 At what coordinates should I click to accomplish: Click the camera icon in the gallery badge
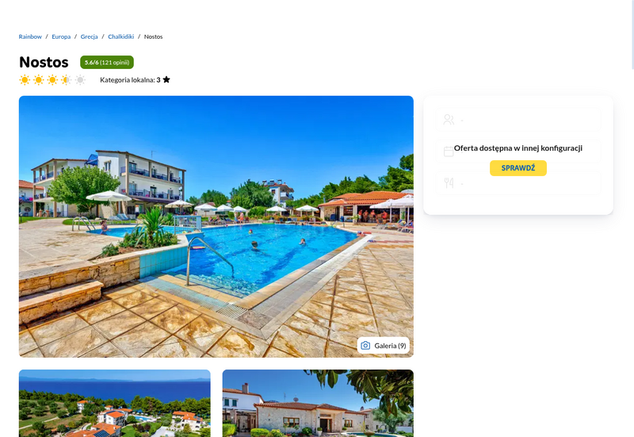[365, 346]
